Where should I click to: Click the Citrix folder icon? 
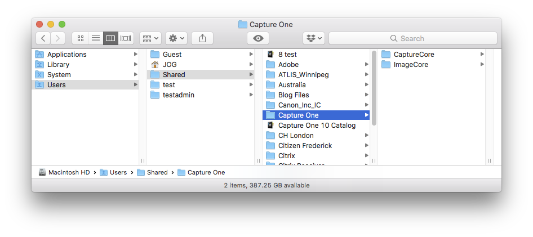[x=270, y=156]
